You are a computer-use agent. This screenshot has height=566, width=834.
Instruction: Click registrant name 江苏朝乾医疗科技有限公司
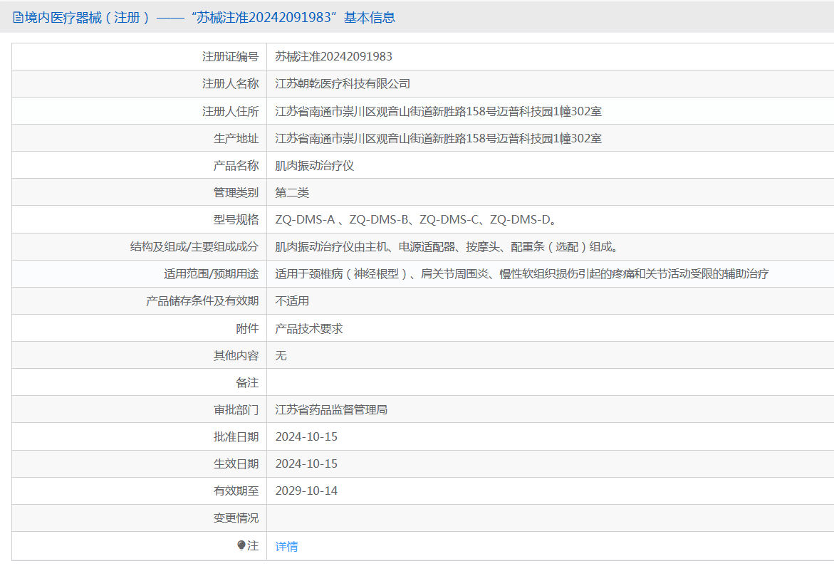(343, 84)
